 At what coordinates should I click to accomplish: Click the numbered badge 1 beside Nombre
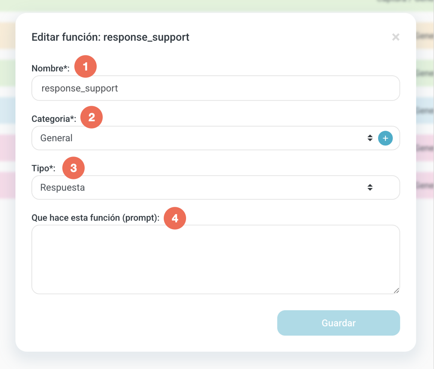[x=86, y=67]
